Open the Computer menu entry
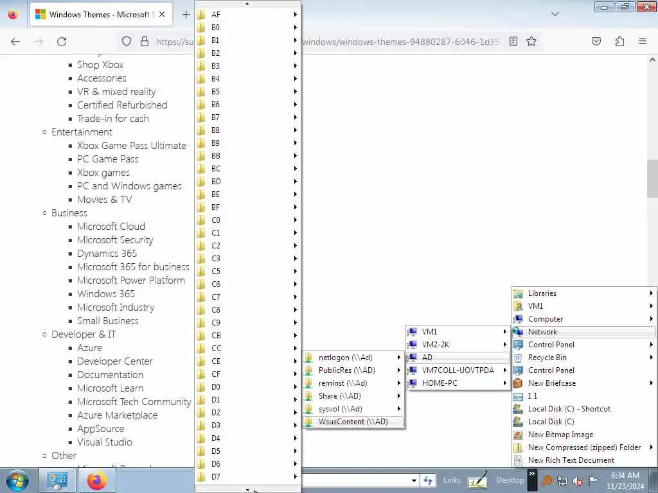Image resolution: width=658 pixels, height=493 pixels. tap(583, 319)
